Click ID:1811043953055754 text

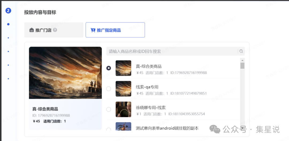pyautogui.click(x=187, y=114)
